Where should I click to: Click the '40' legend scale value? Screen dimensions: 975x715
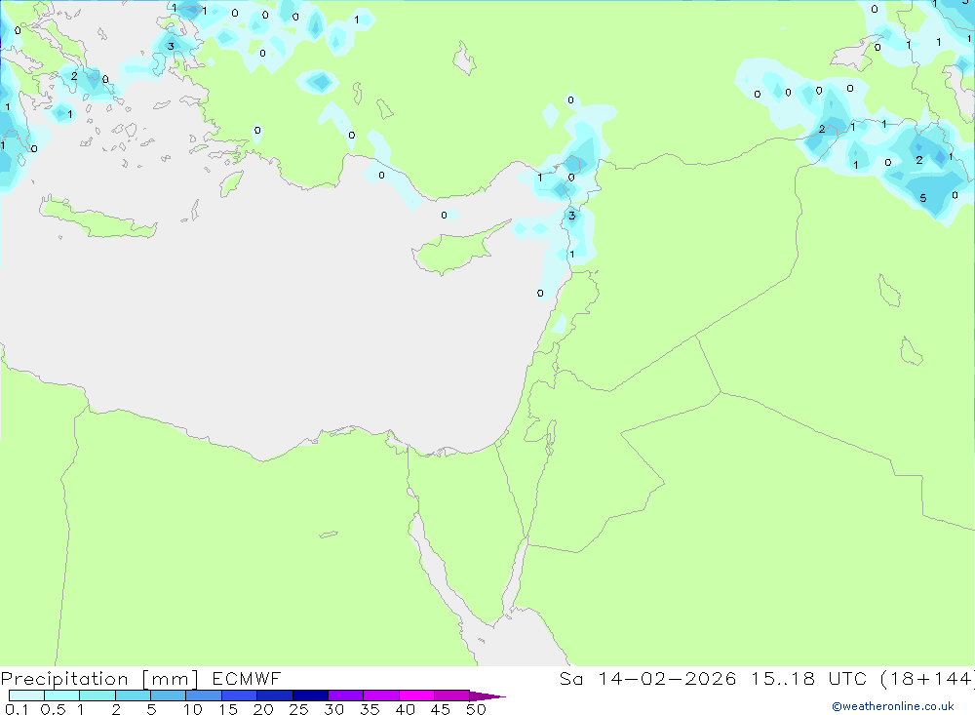[x=406, y=709]
